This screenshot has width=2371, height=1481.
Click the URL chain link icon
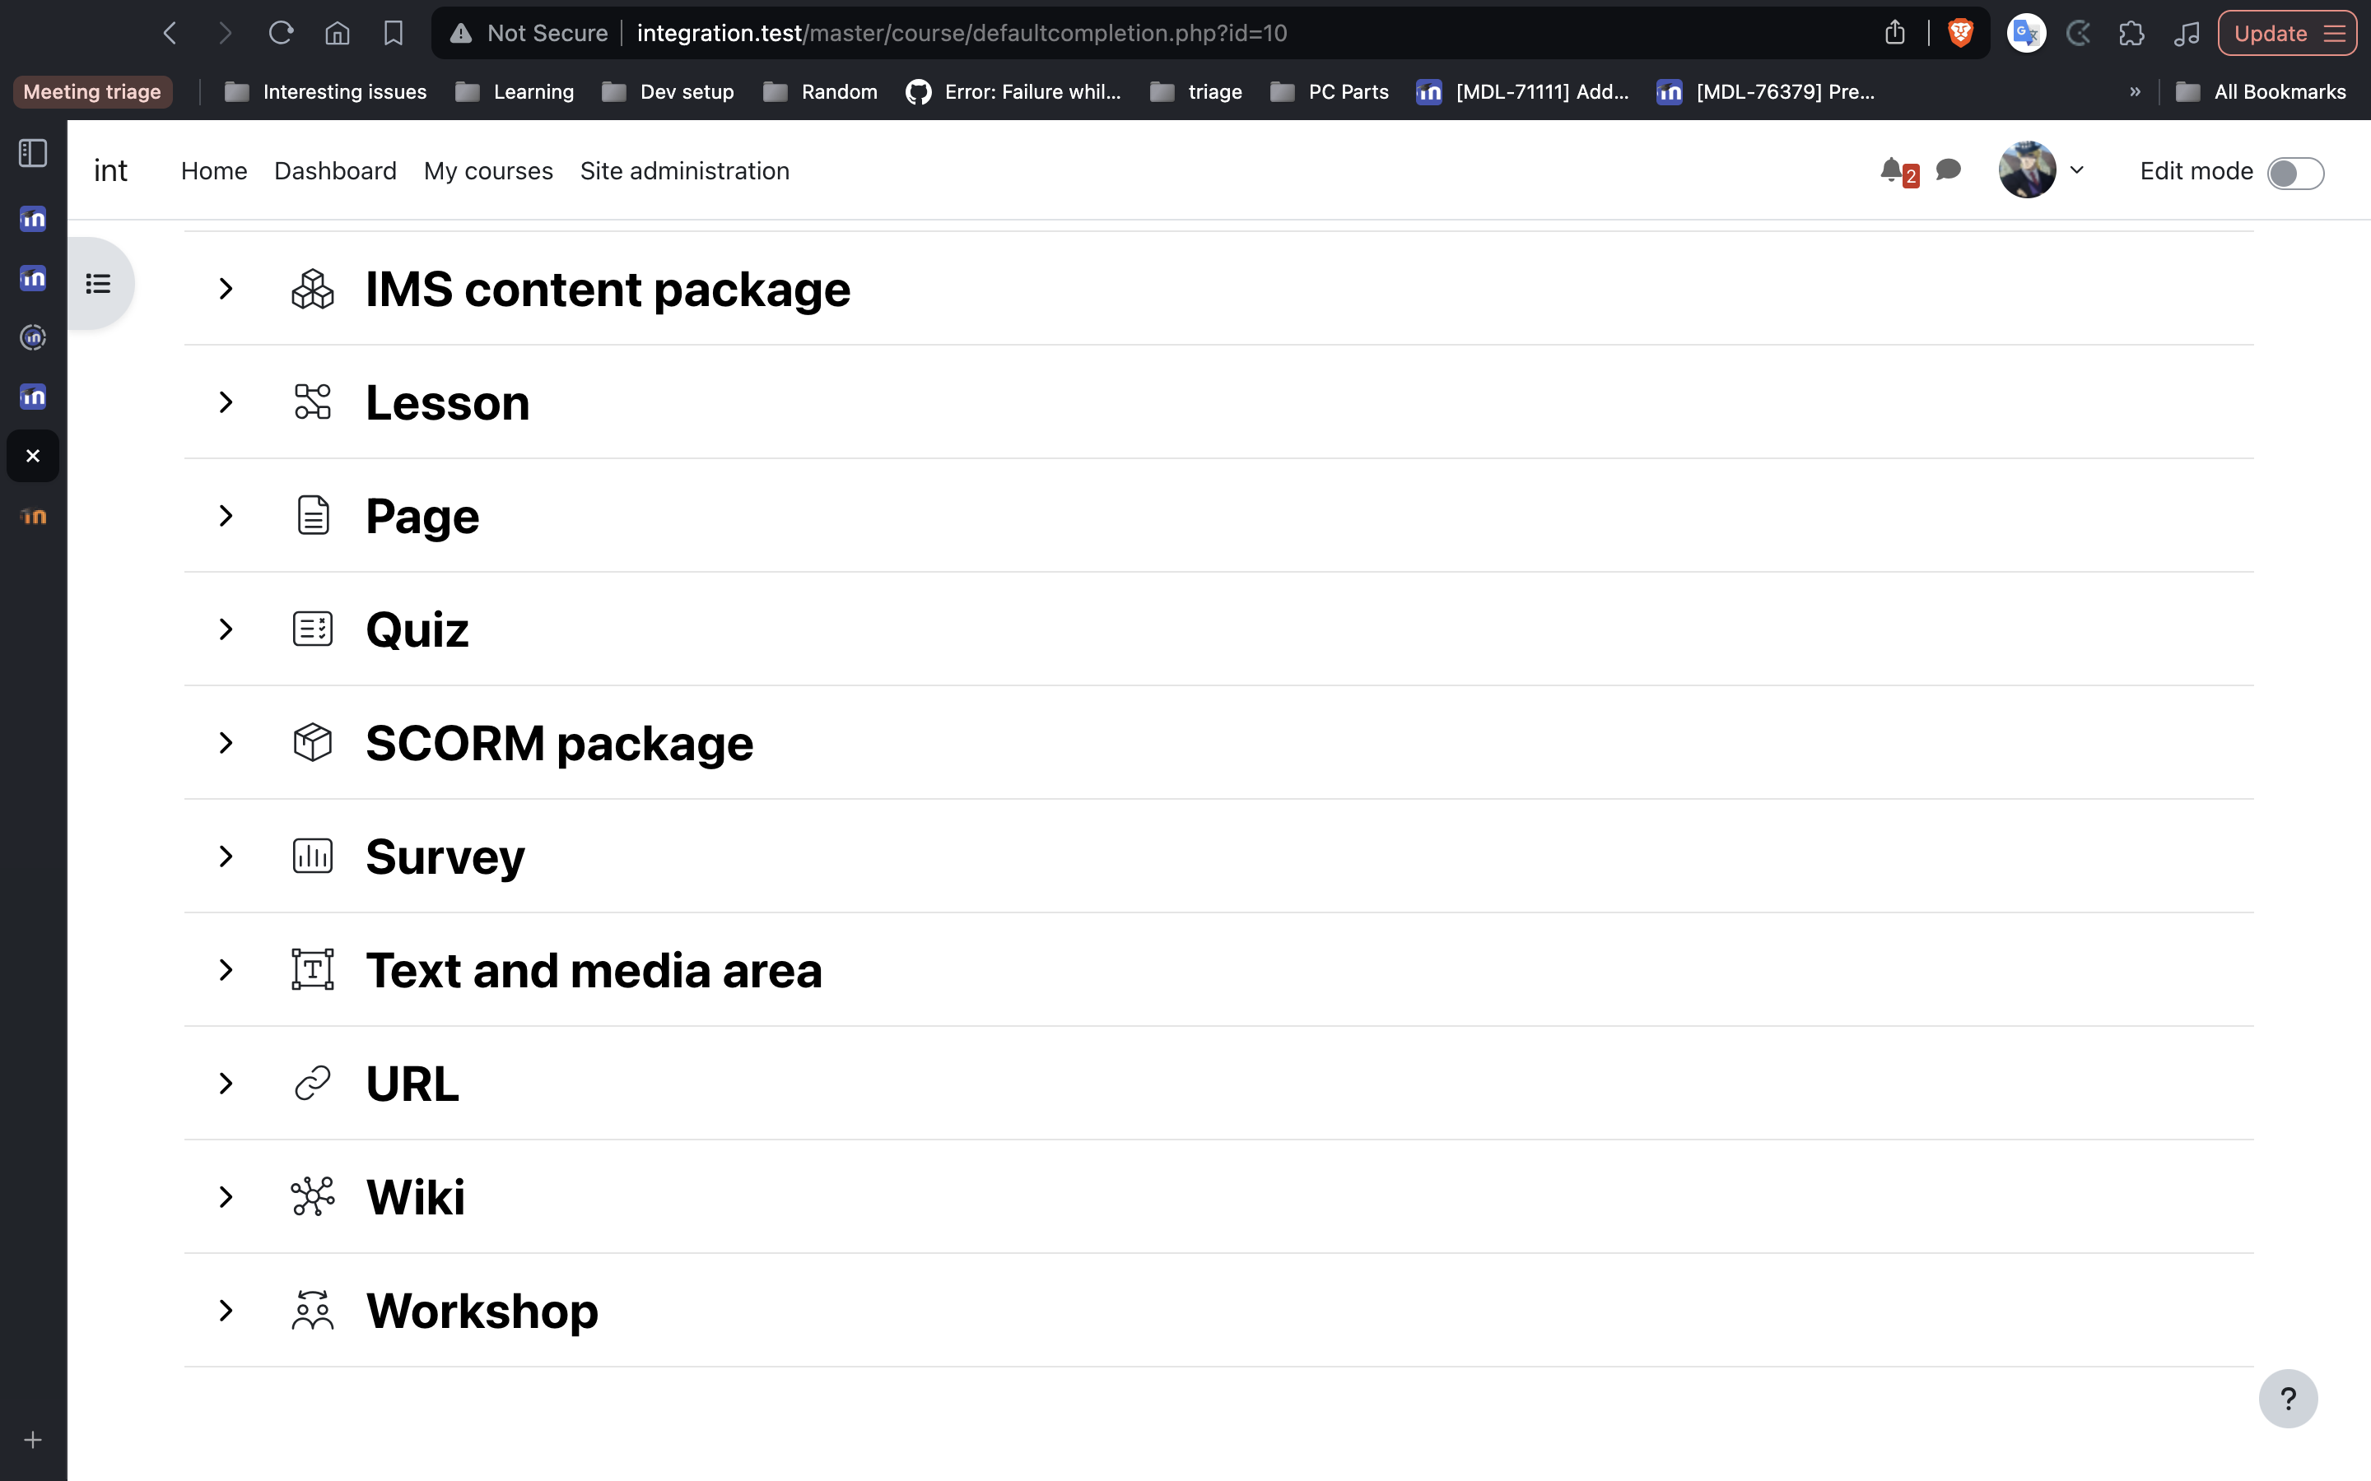(x=313, y=1084)
